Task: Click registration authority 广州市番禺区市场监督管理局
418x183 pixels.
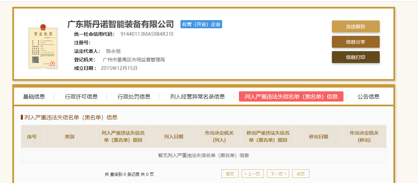Action: point(134,60)
